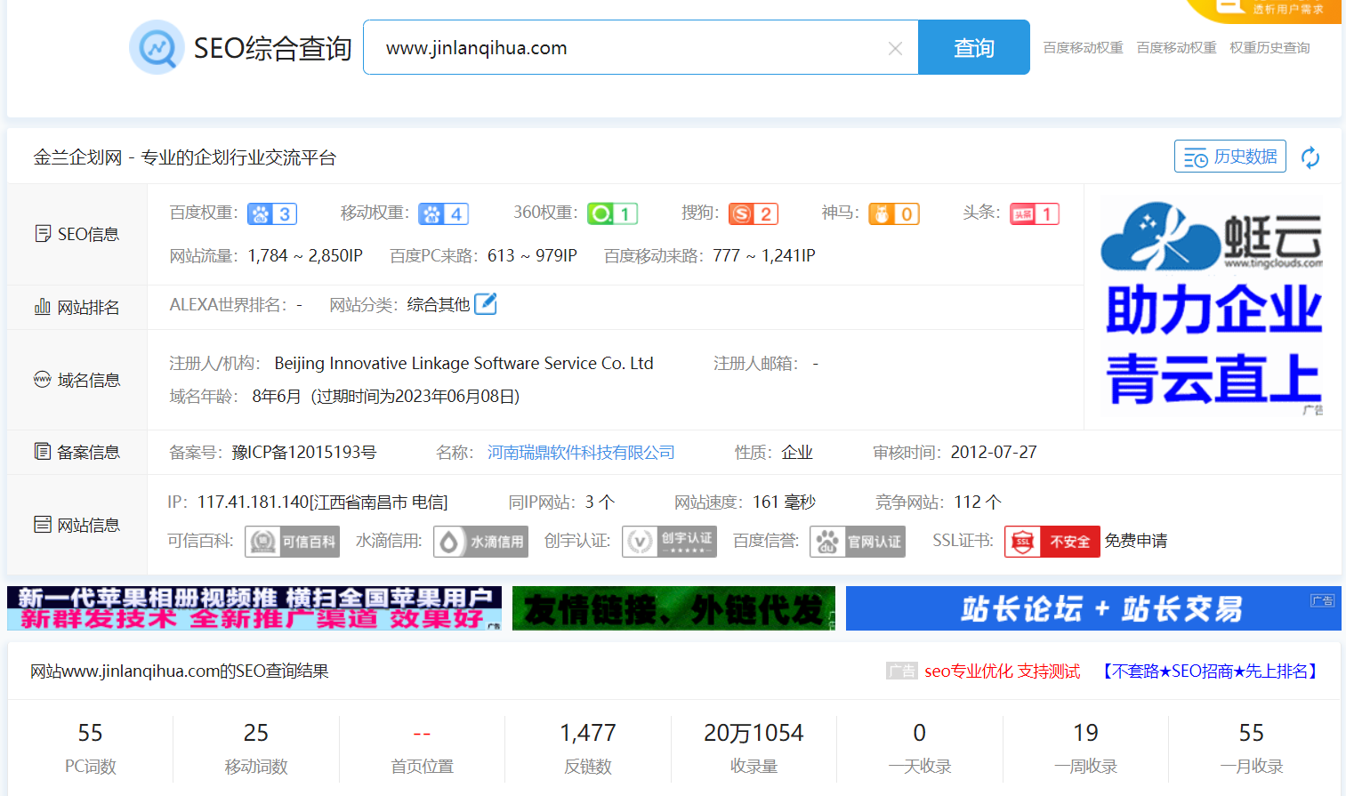Open 河南瑞鼎软件科技有限公司 company link
Image resolution: width=1346 pixels, height=796 pixels.
pyautogui.click(x=581, y=453)
